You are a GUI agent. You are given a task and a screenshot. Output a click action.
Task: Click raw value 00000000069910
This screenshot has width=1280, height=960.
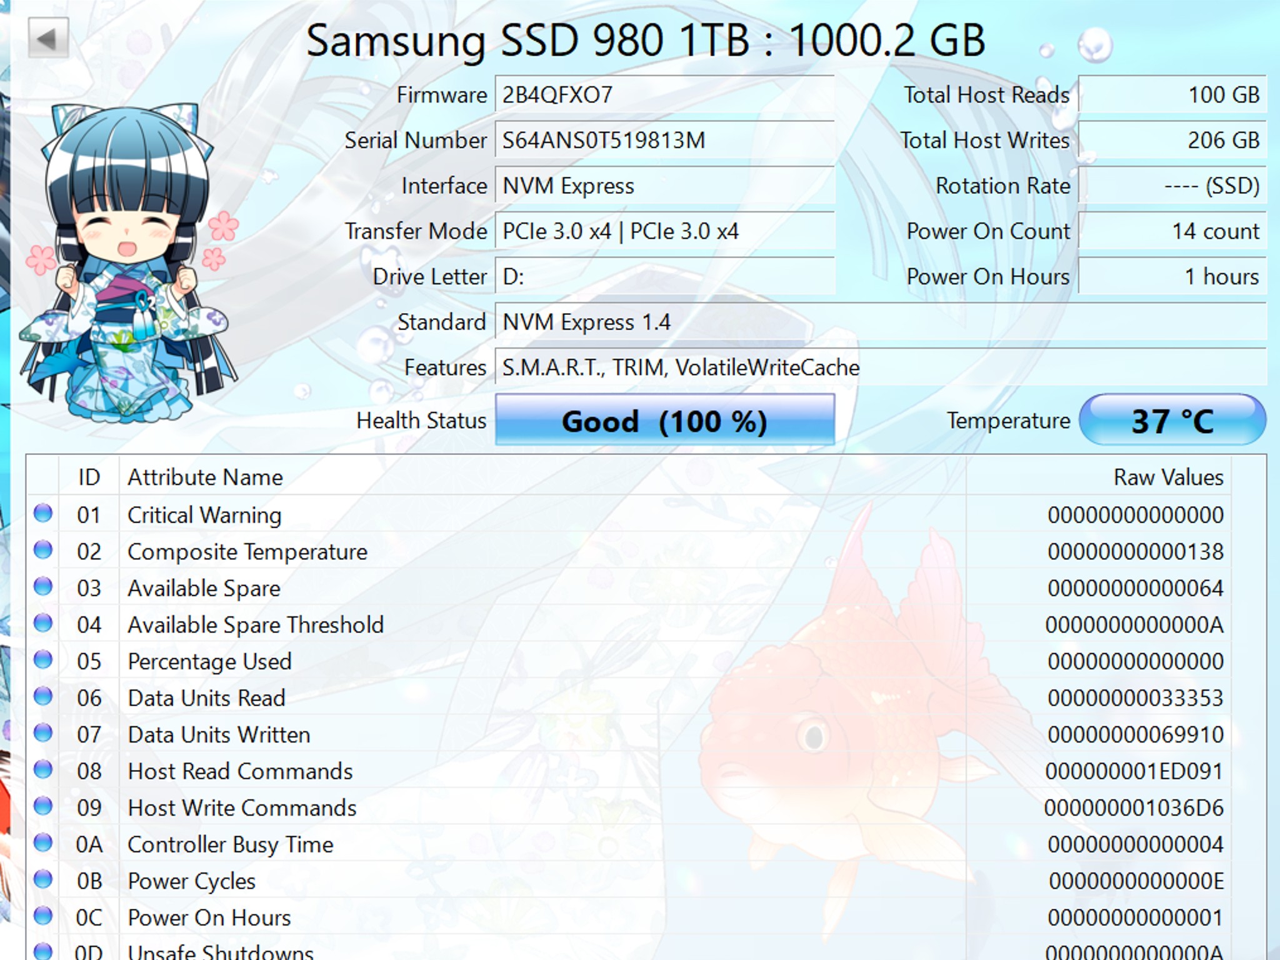pos(1135,734)
